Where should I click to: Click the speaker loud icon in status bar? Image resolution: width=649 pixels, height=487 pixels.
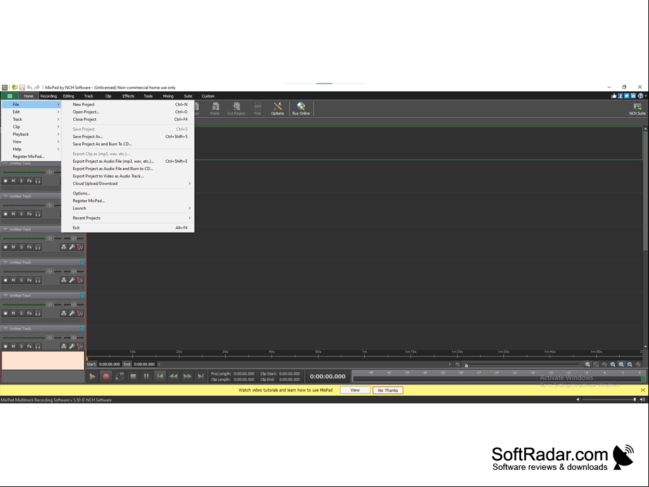pos(643,400)
